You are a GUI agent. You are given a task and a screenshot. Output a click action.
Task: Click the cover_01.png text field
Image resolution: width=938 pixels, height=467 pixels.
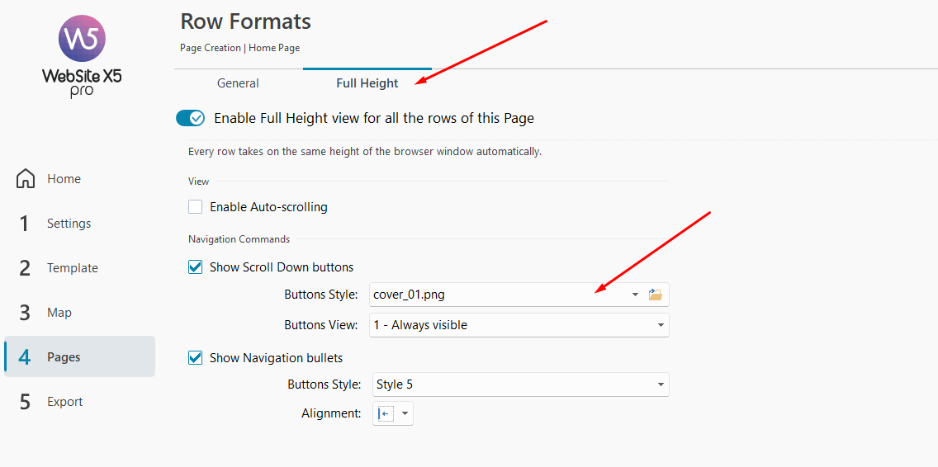pyautogui.click(x=499, y=295)
